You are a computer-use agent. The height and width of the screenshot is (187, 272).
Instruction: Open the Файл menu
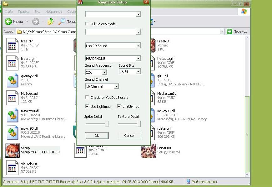point(9,12)
